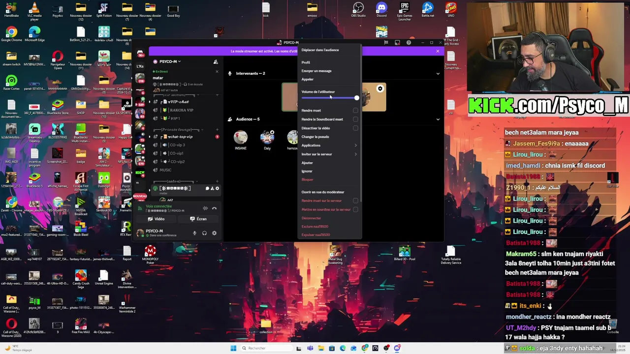Open Discord inbox icon in title bar
630x354 pixels.
tap(398, 43)
